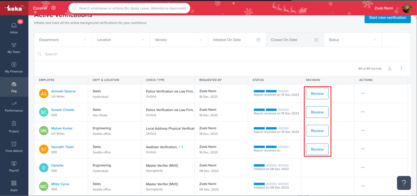
Task: Click Review for Avinash Saxena
Action: pos(317,94)
